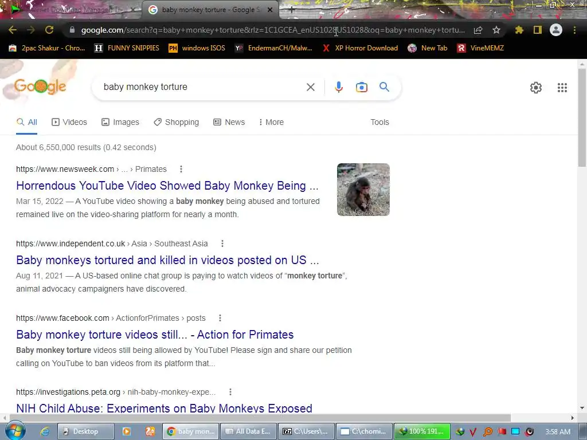Screen dimensions: 587x440
Task: Open more options for the Newsweek result
Action: [x=181, y=169]
